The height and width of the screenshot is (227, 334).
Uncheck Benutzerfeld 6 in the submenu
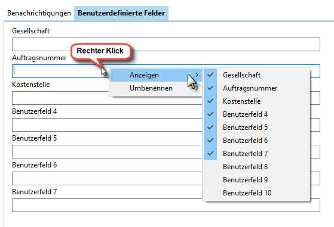pyautogui.click(x=256, y=141)
